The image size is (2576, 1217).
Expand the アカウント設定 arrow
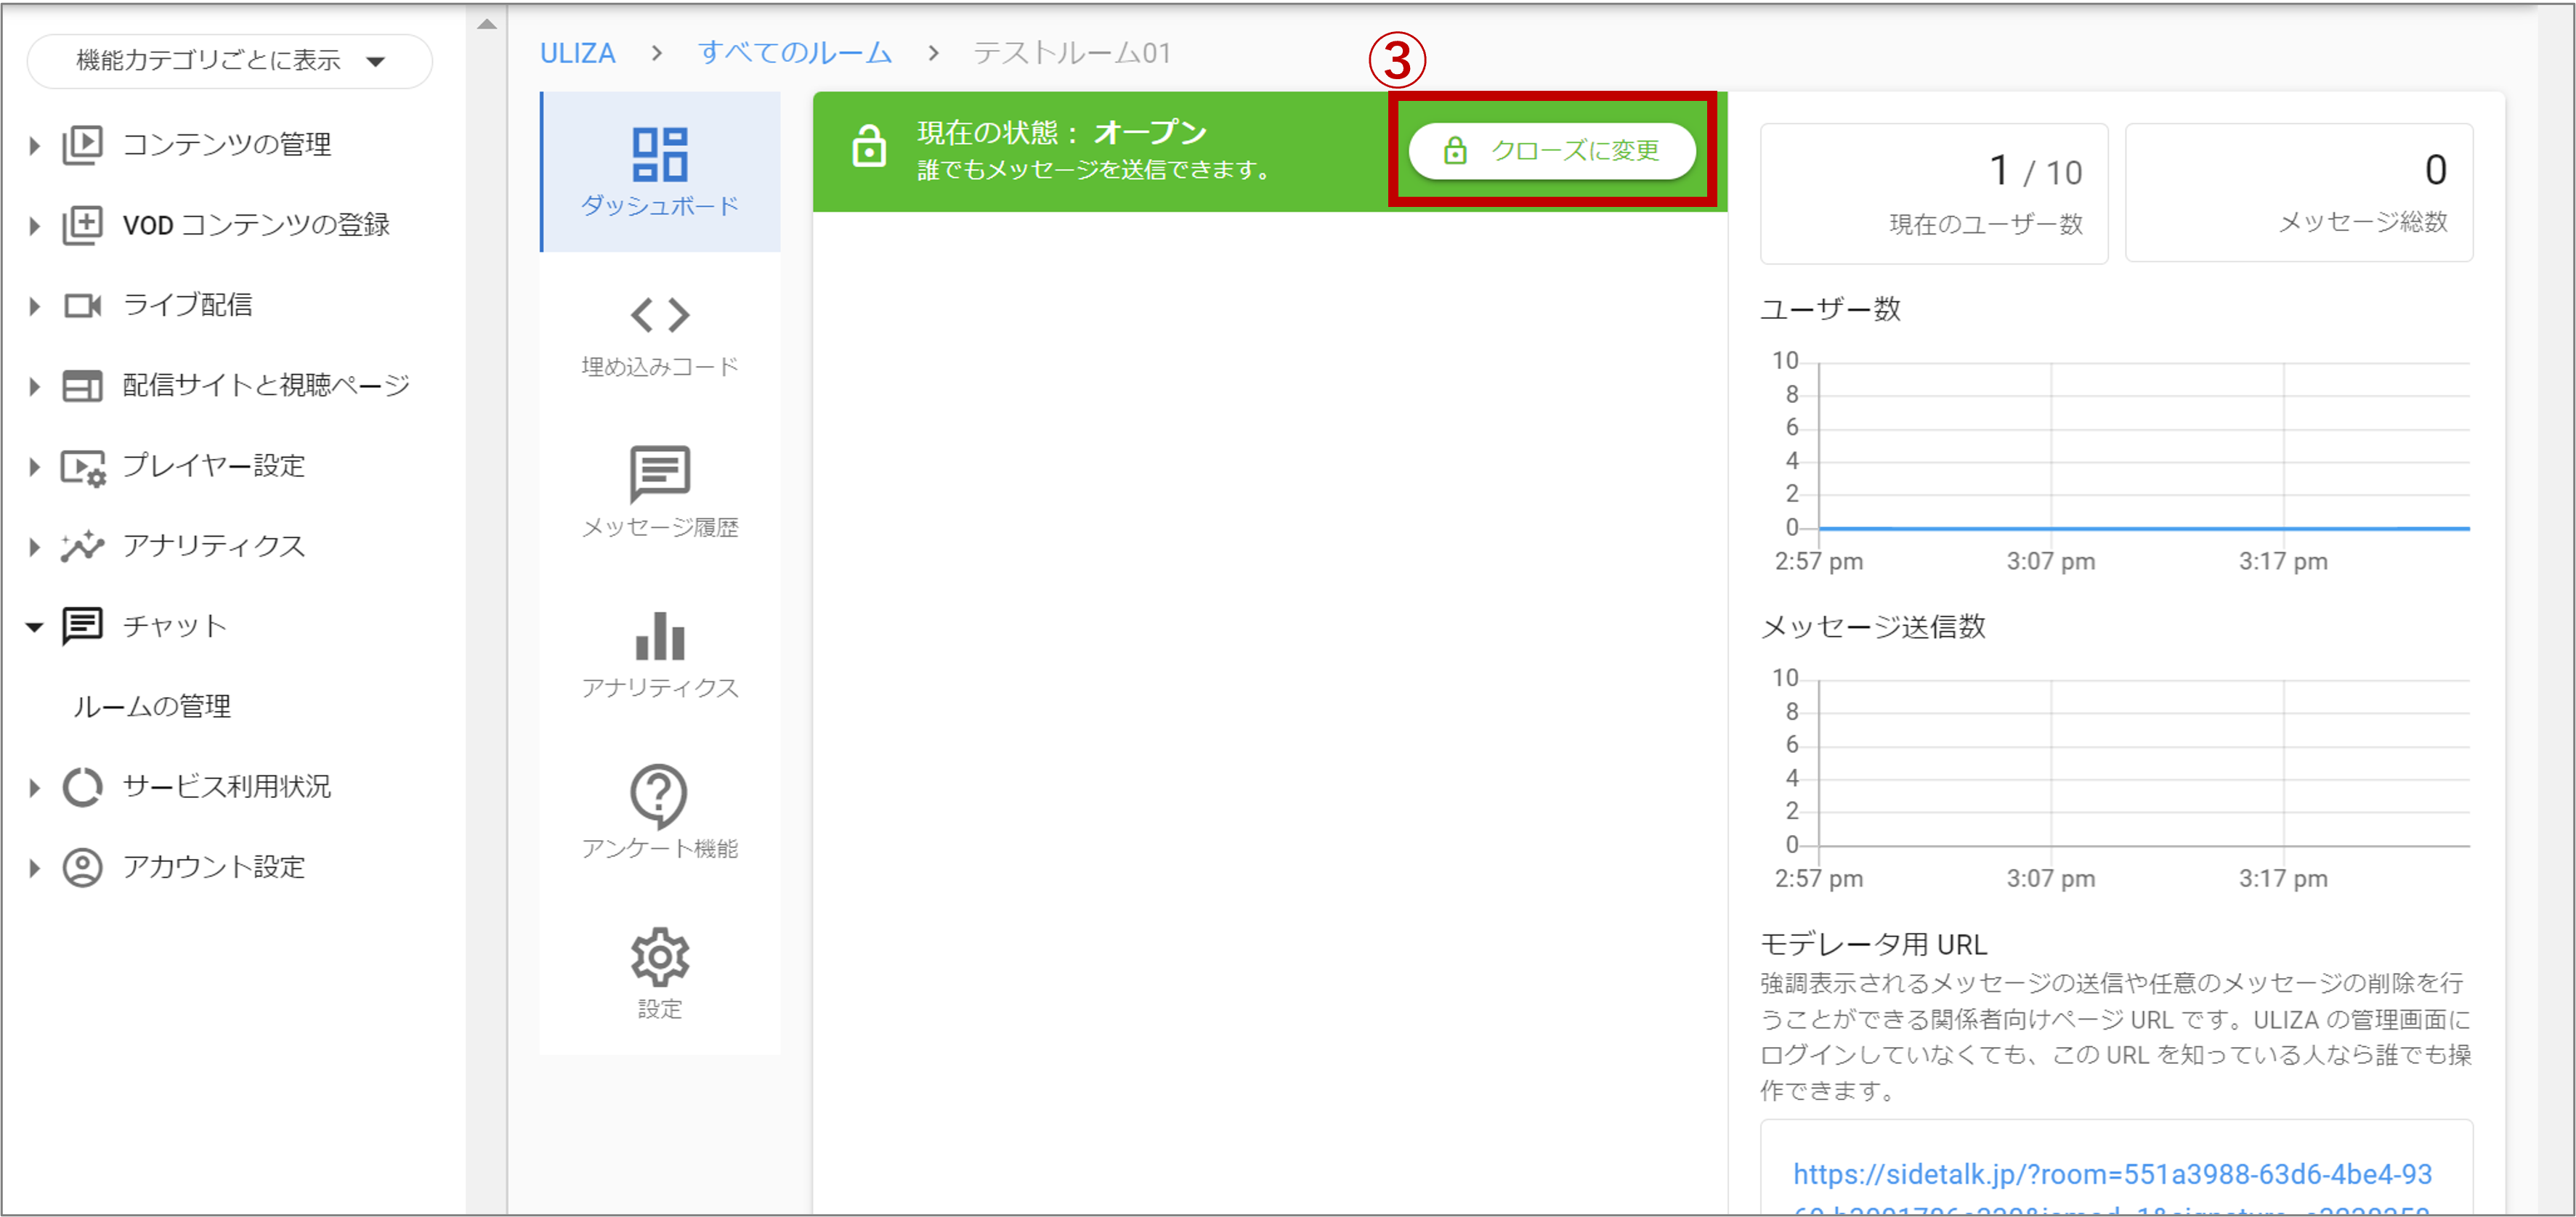click(34, 867)
